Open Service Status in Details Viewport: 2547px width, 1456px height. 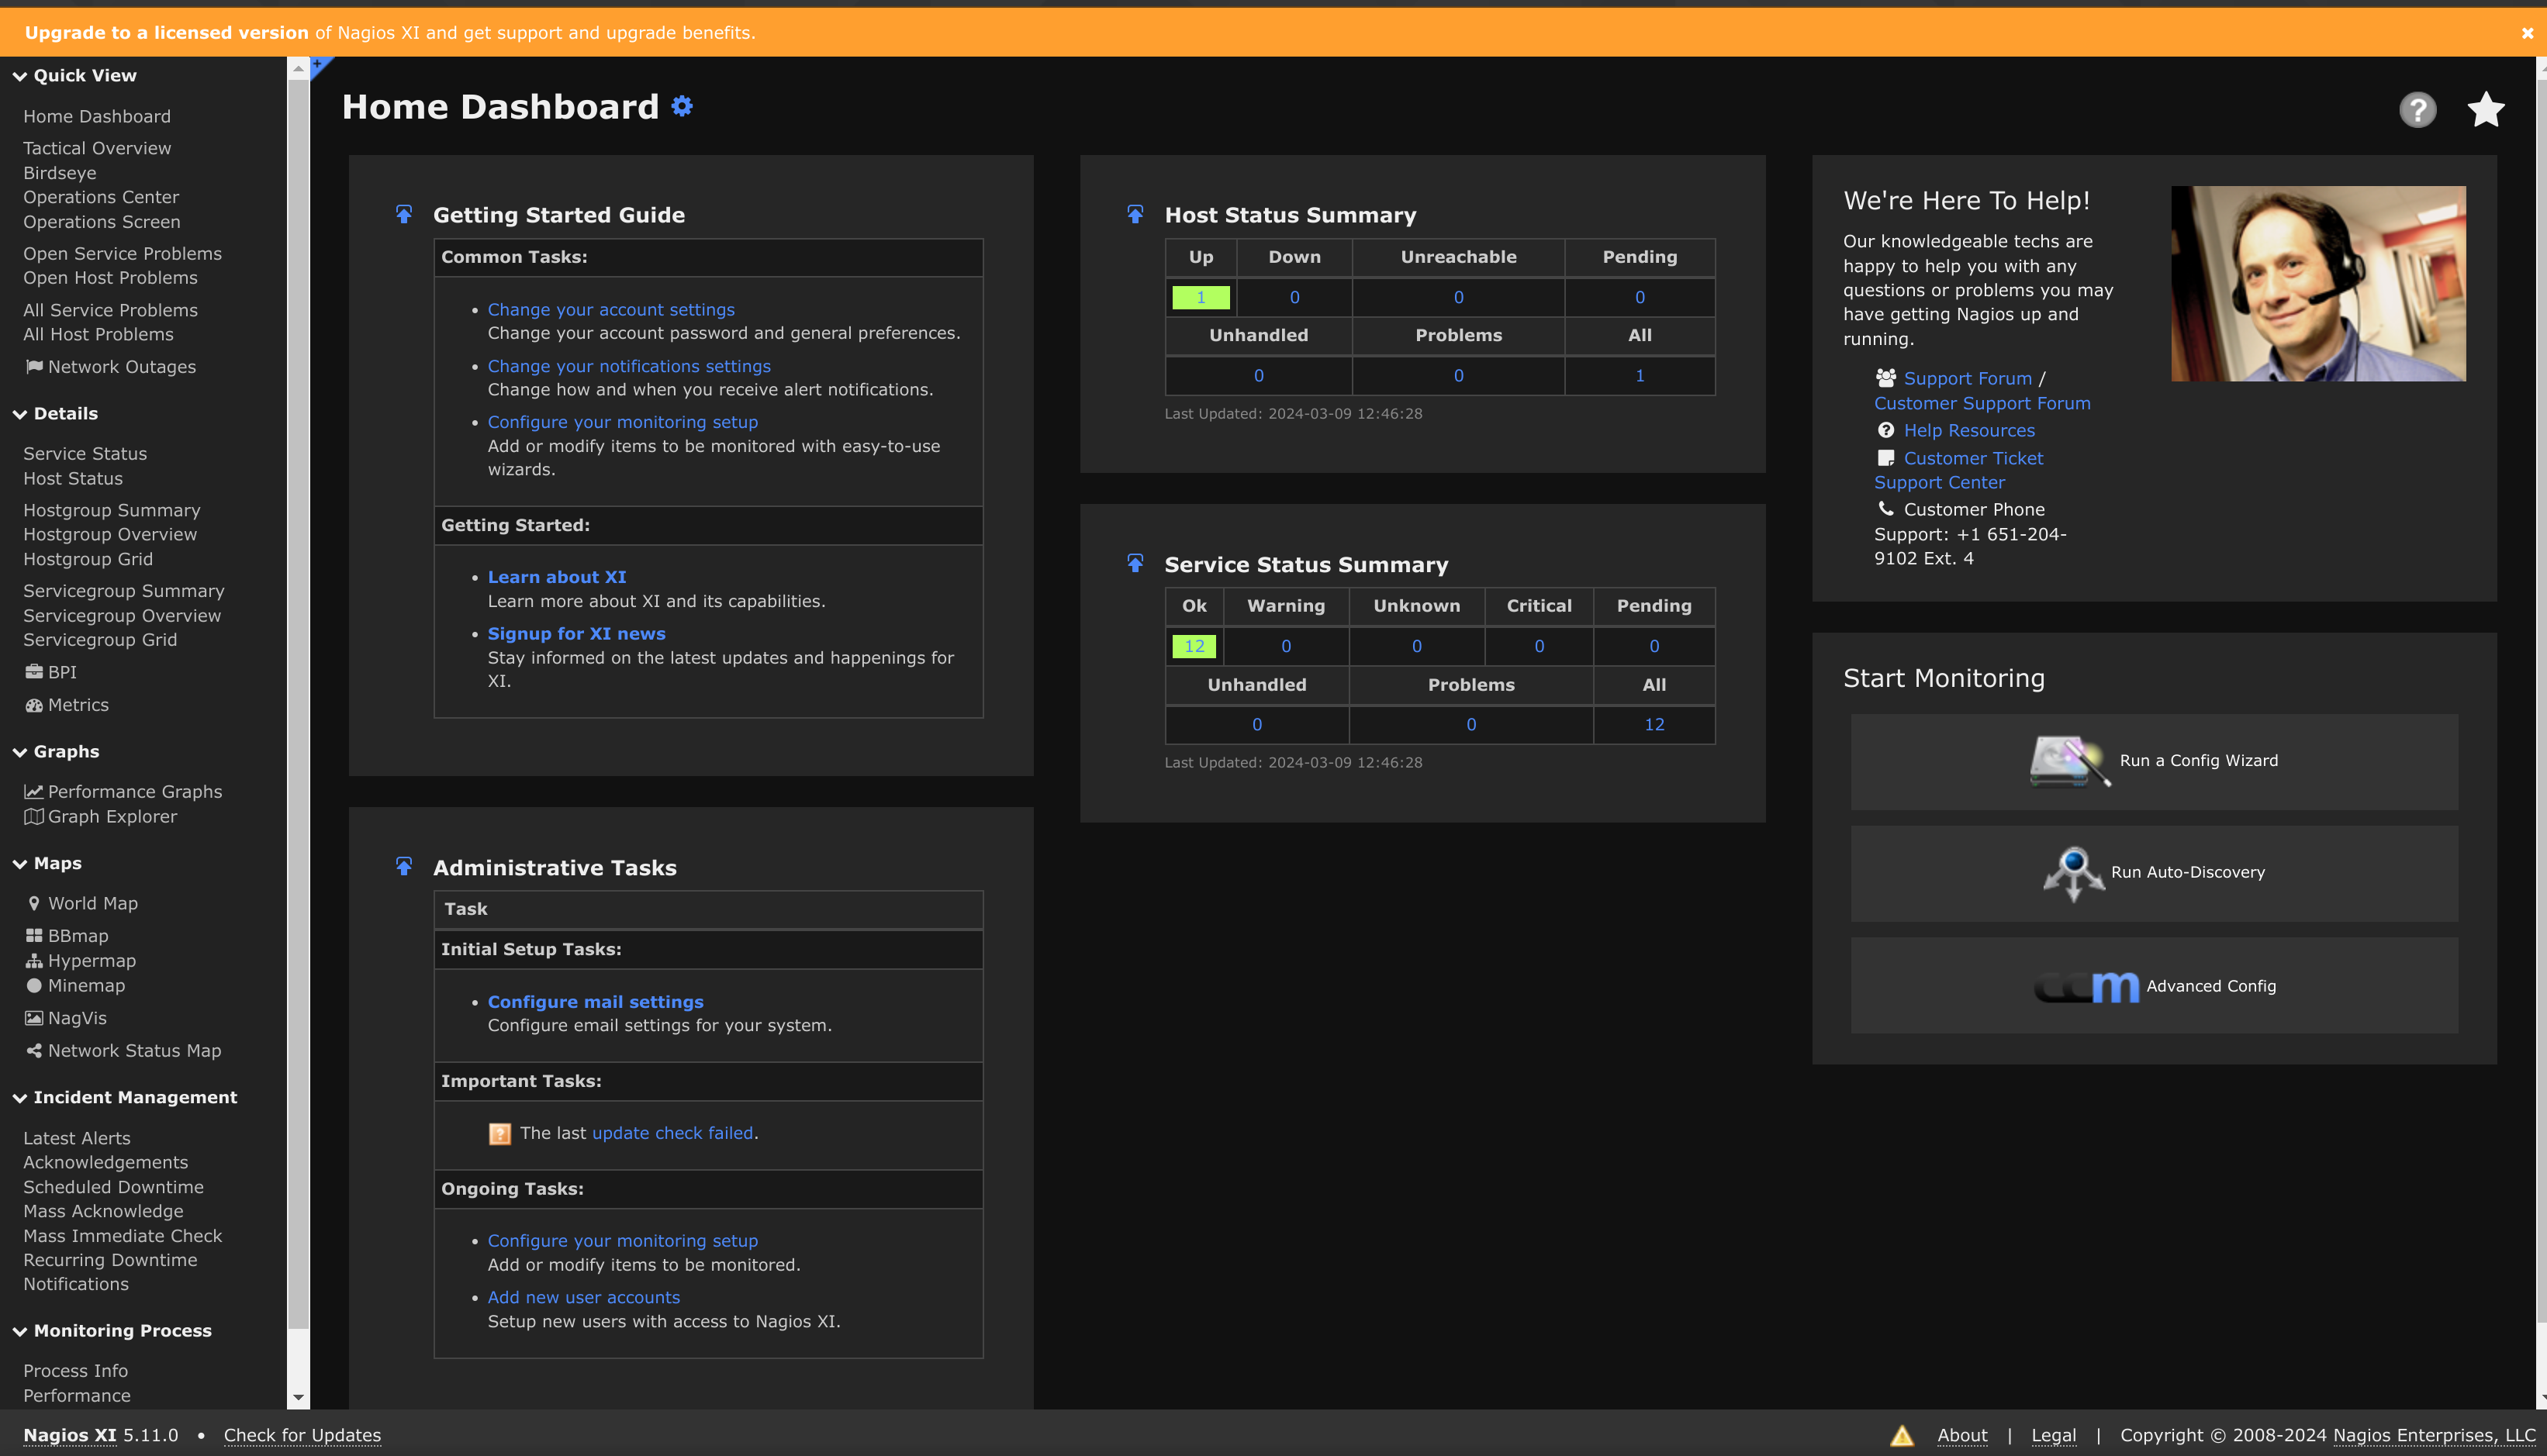point(85,454)
